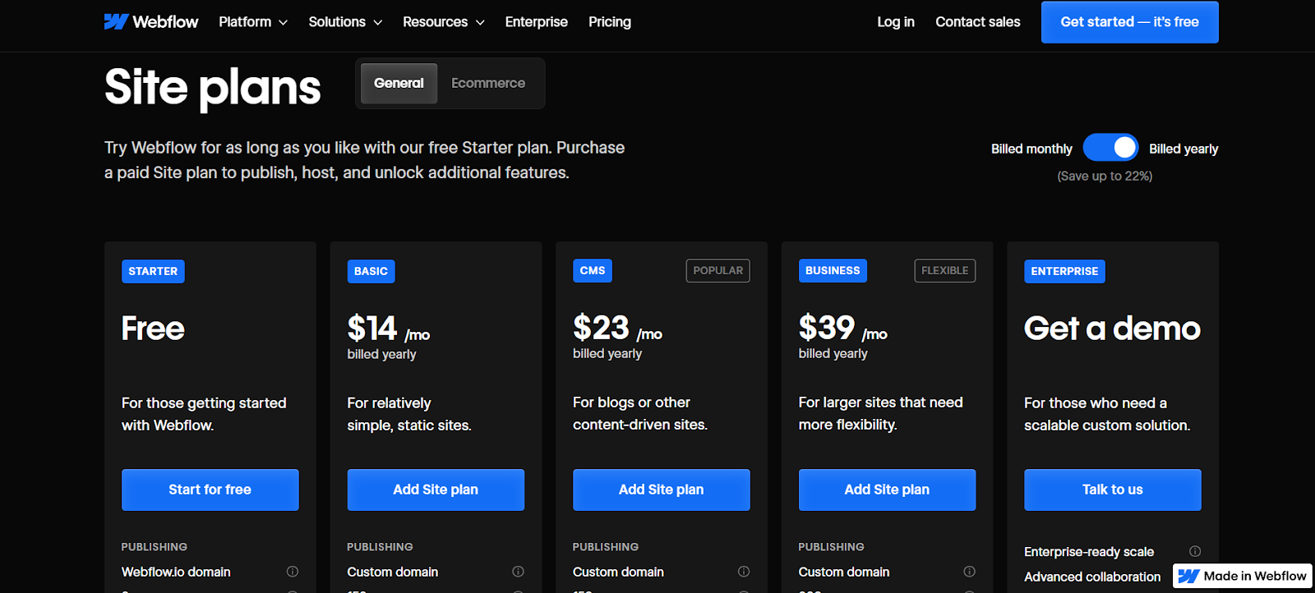Click the POPULAR tag on CMS plan
Image resolution: width=1315 pixels, height=593 pixels.
point(718,270)
